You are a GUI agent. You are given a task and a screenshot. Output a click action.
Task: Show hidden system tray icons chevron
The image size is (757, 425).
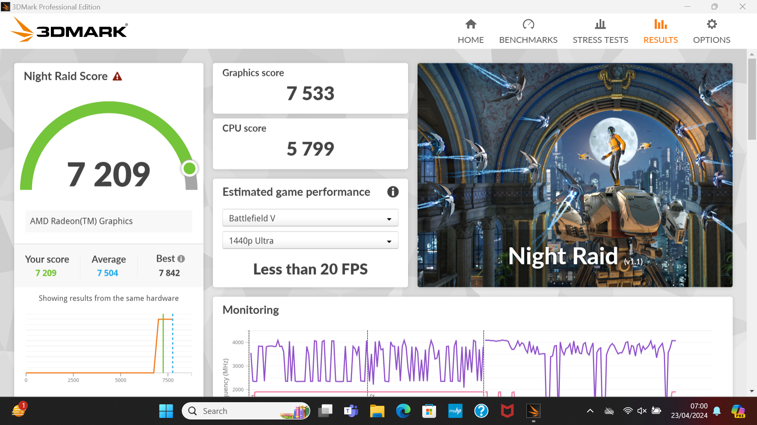(590, 411)
